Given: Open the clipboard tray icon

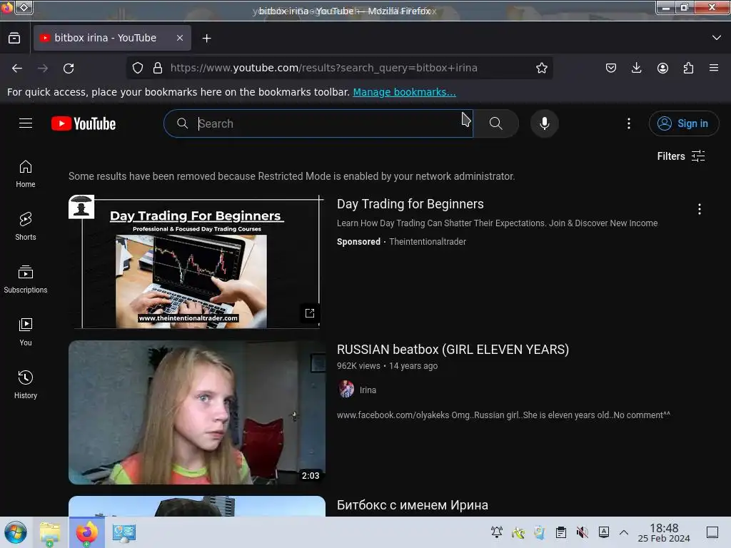Looking at the screenshot, I should click(561, 532).
